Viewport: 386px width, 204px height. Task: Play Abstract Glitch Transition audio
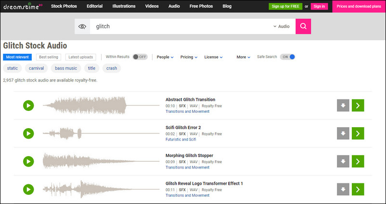click(28, 106)
